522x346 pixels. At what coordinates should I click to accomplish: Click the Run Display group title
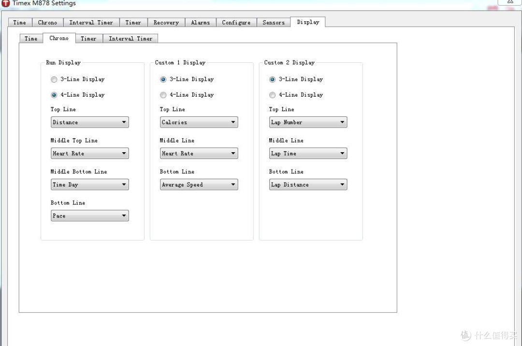pyautogui.click(x=63, y=62)
